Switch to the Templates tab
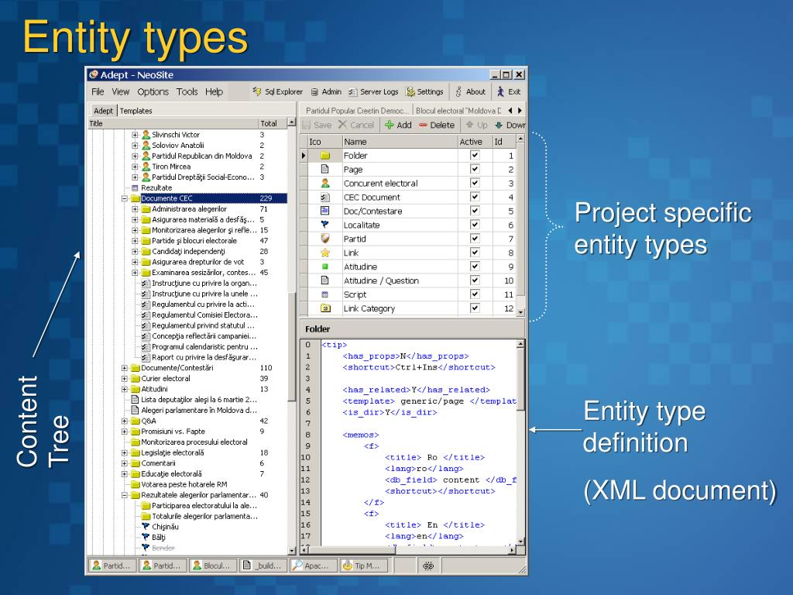Screen dimensions: 793x595 tap(136, 111)
